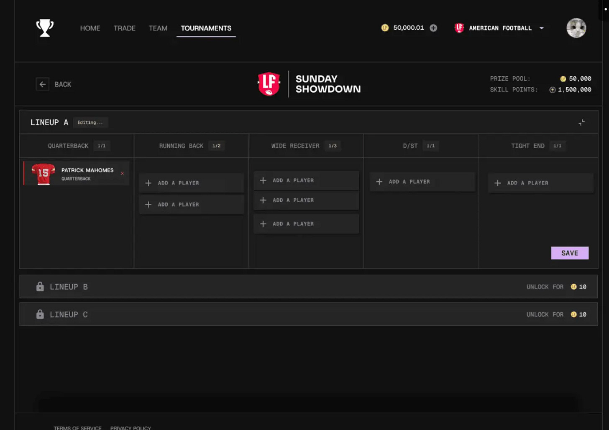Expand the locked Lineup C row

(x=309, y=314)
